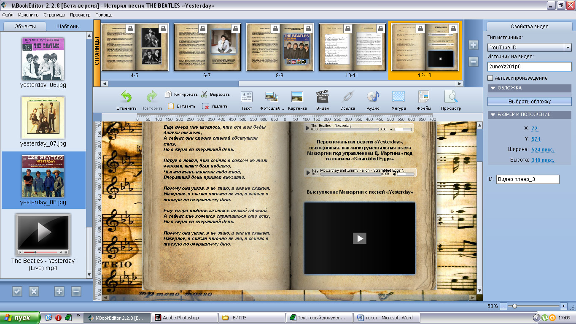
Task: Click the Y value 574 link
Action: click(x=536, y=139)
